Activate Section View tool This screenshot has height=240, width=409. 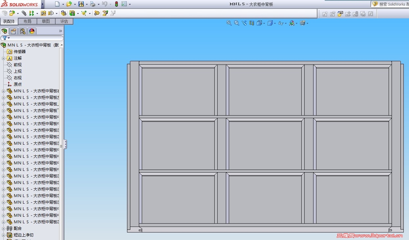click(x=252, y=23)
